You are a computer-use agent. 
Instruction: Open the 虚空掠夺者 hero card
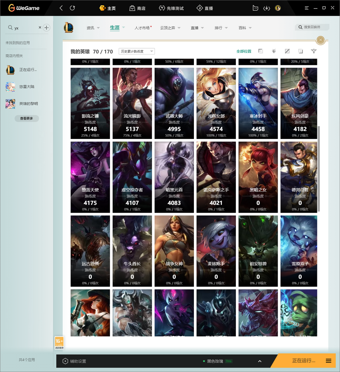point(132,177)
